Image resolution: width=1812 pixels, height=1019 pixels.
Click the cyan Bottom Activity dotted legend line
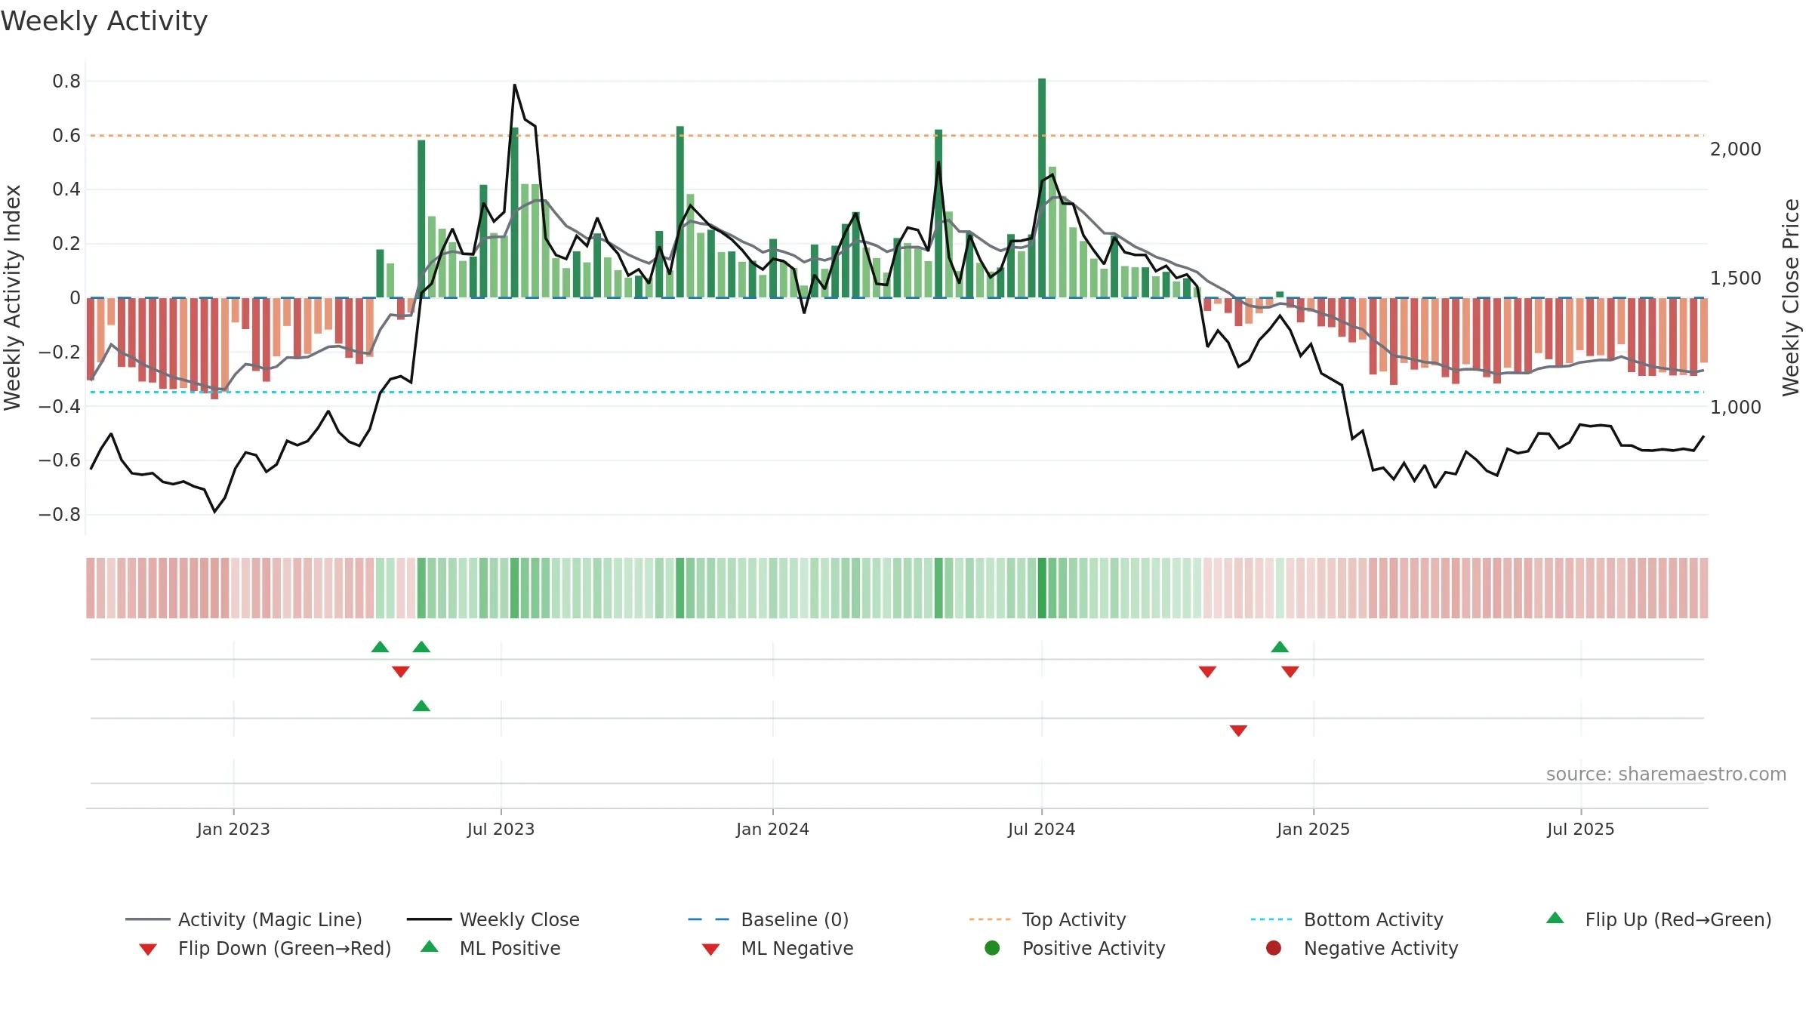coord(1271,919)
